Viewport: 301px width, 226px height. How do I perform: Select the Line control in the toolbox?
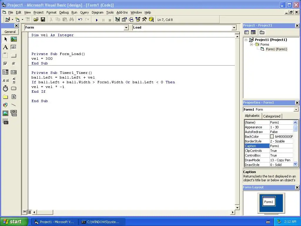(x=14, y=105)
